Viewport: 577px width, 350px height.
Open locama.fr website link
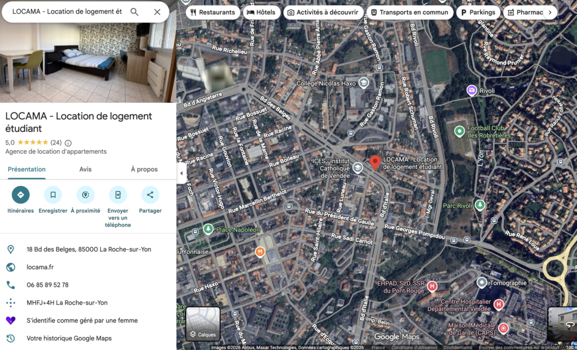pos(40,267)
